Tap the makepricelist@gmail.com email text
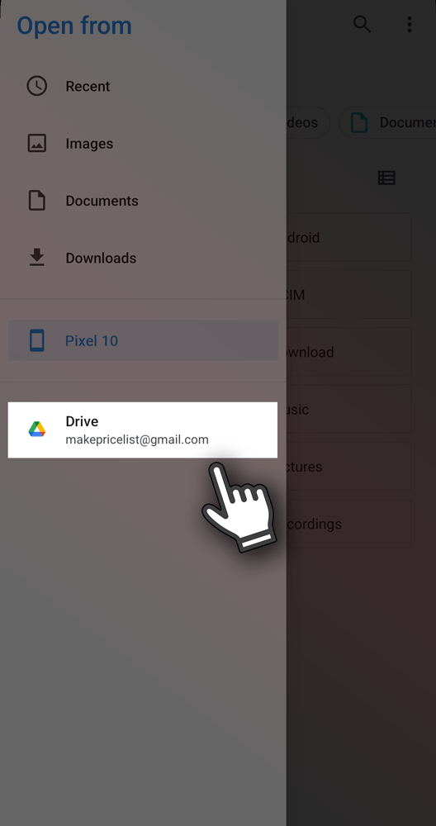The width and height of the screenshot is (436, 826). pyautogui.click(x=137, y=439)
